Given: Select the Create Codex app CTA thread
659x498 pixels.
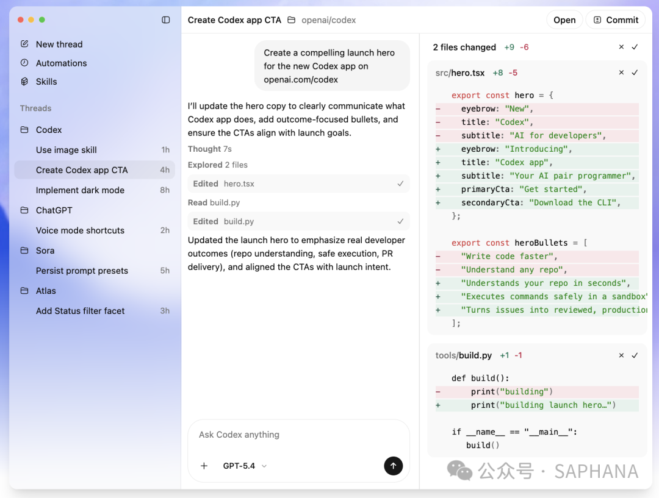Looking at the screenshot, I should 95,170.
